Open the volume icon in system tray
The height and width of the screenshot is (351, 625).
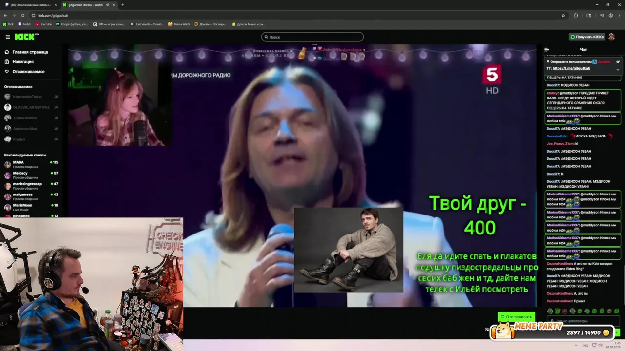600,345
